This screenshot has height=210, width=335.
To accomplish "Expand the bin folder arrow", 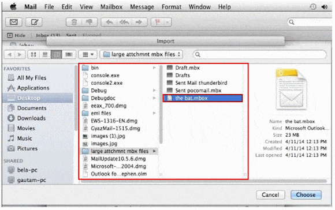I will point(154,68).
